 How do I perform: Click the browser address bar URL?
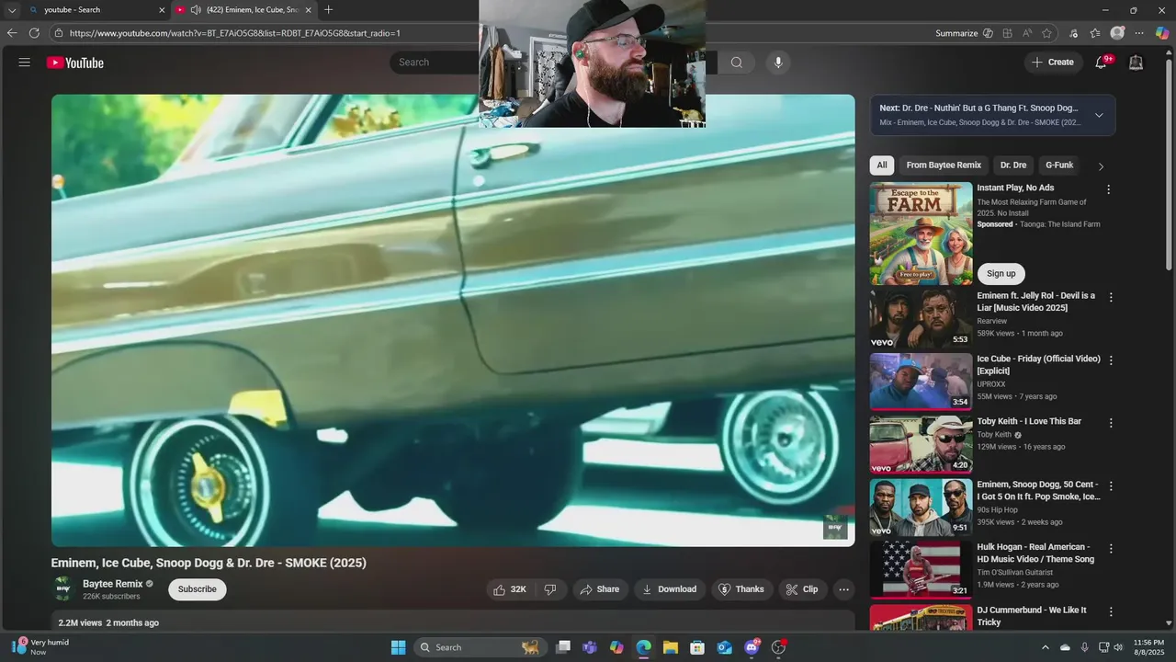pyautogui.click(x=235, y=33)
